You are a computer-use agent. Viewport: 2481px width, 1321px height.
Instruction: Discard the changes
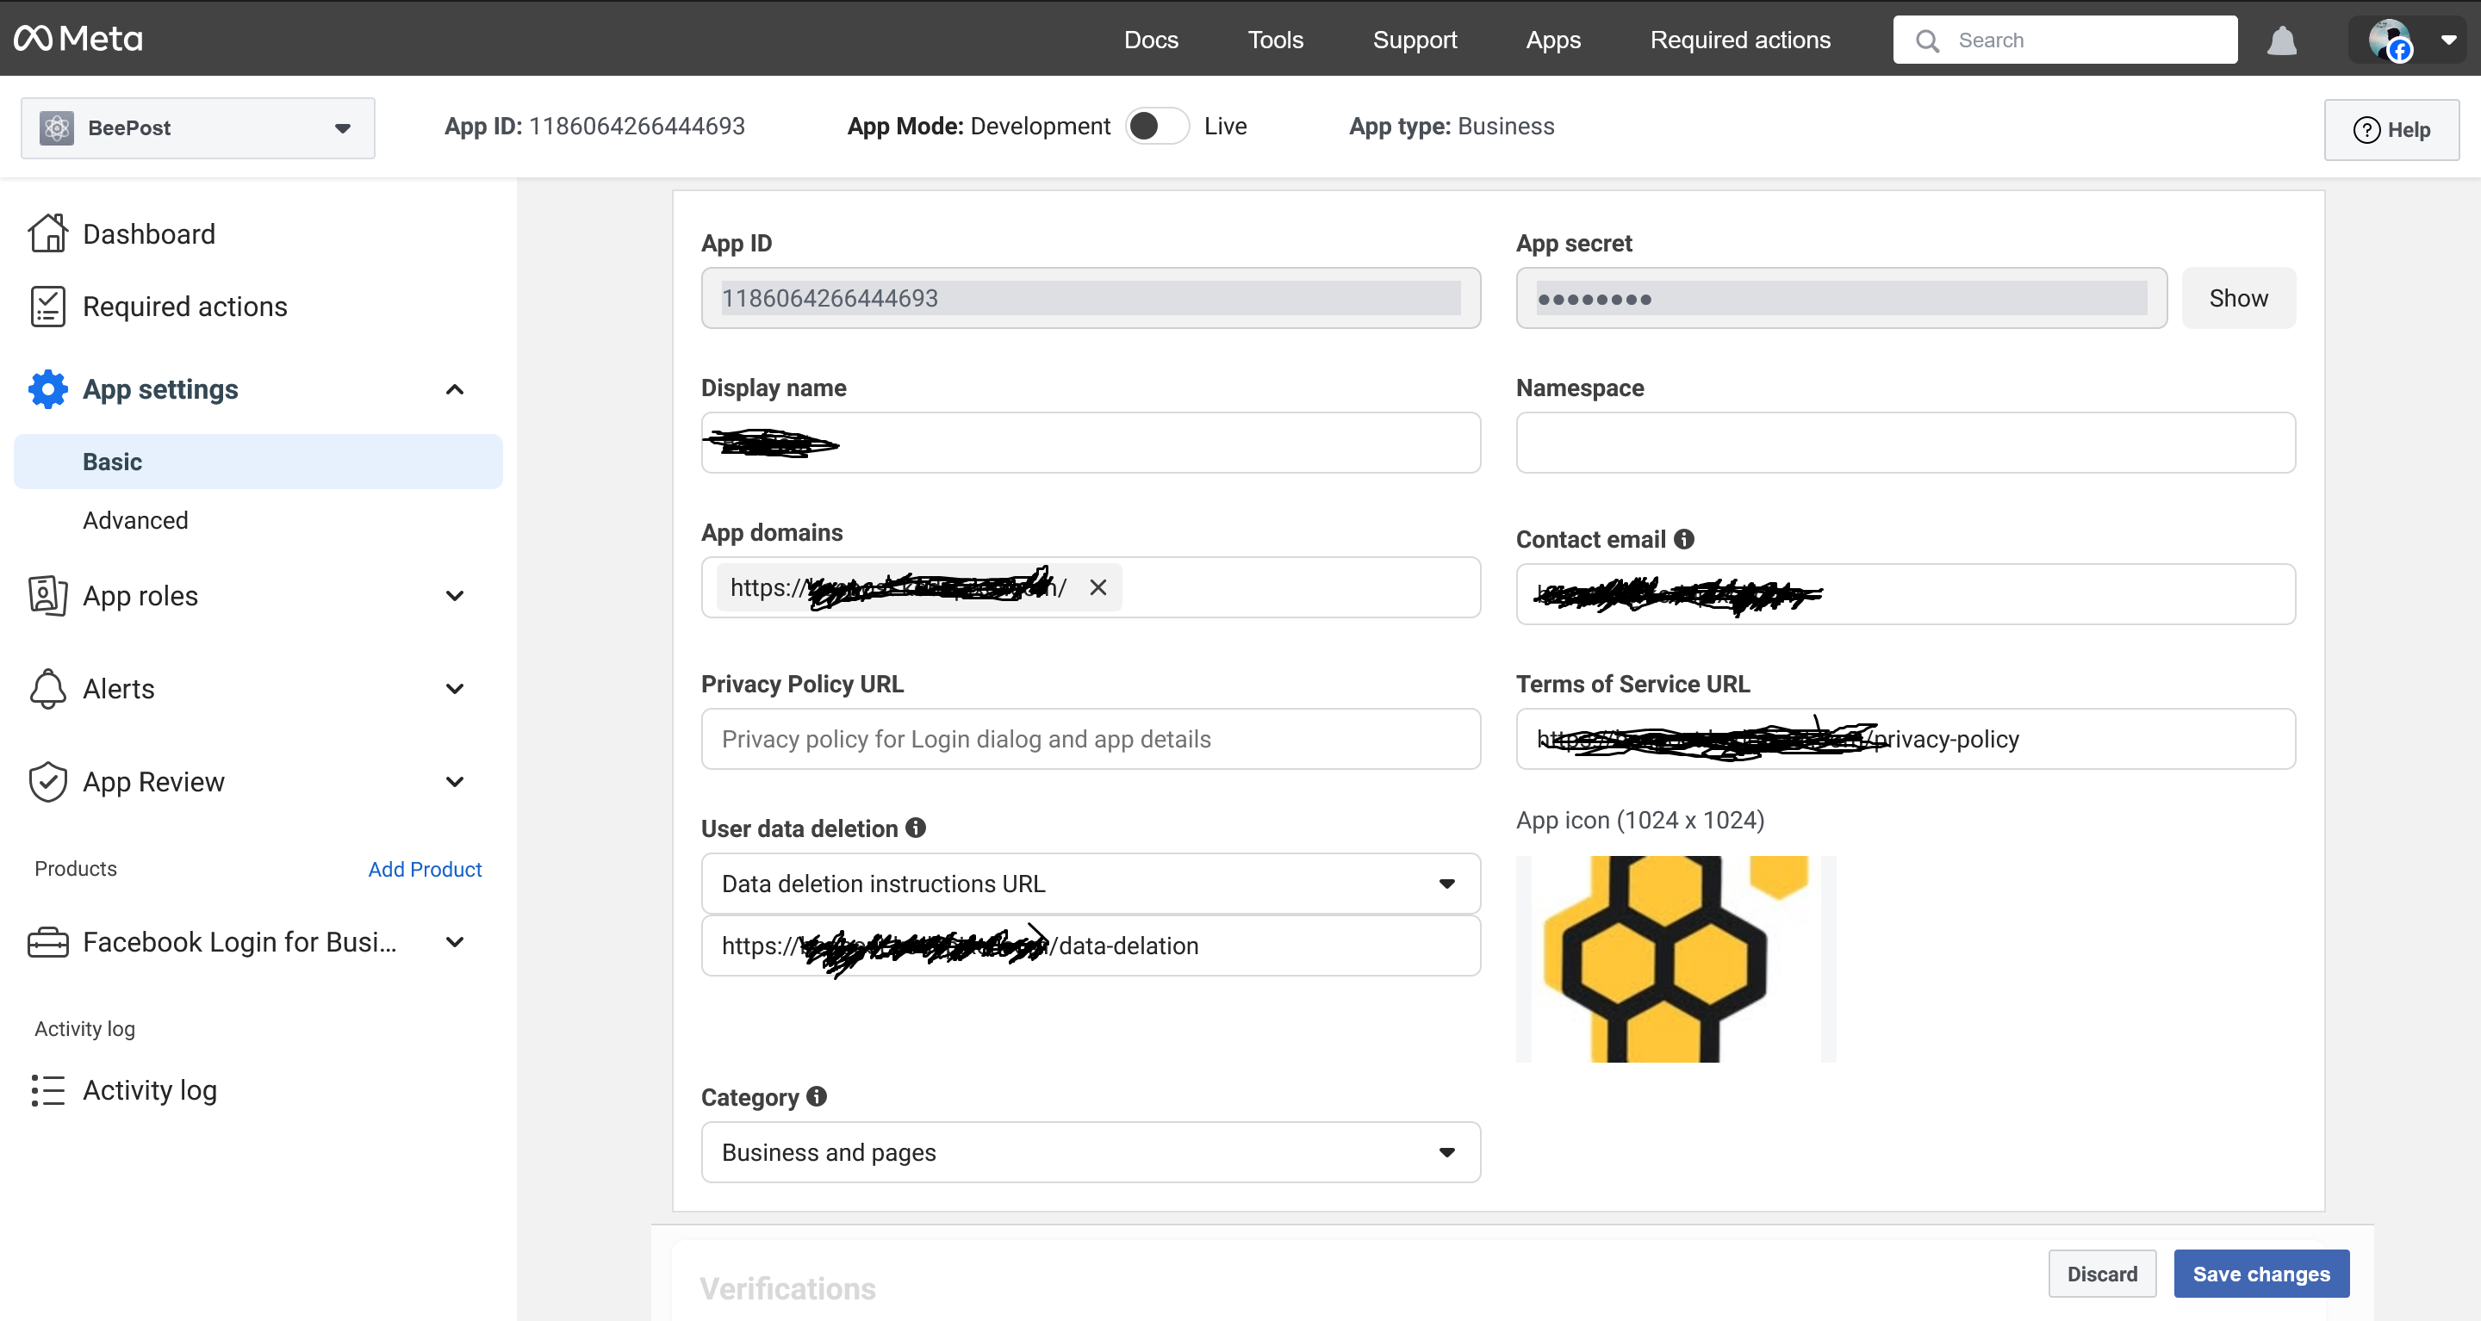(2102, 1274)
